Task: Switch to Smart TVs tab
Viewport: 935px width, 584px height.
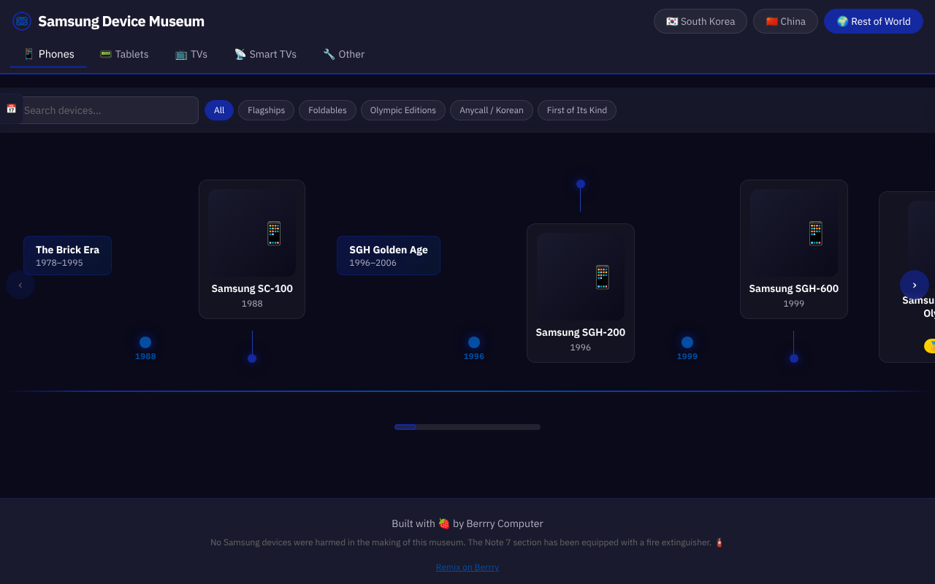Action: [265, 54]
